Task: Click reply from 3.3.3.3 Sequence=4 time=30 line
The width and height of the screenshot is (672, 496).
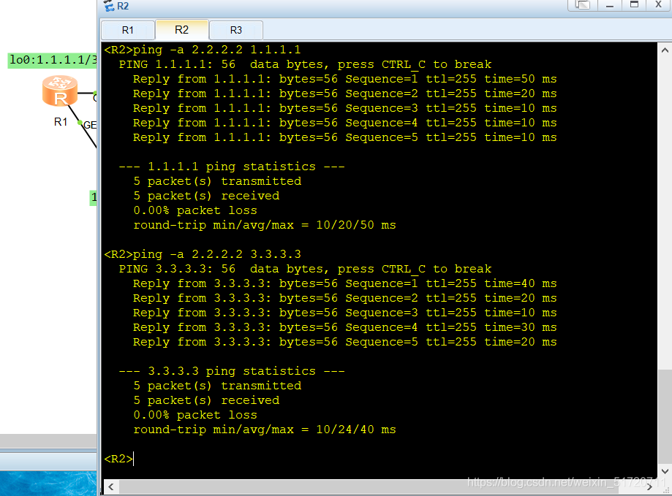Action: (x=344, y=327)
